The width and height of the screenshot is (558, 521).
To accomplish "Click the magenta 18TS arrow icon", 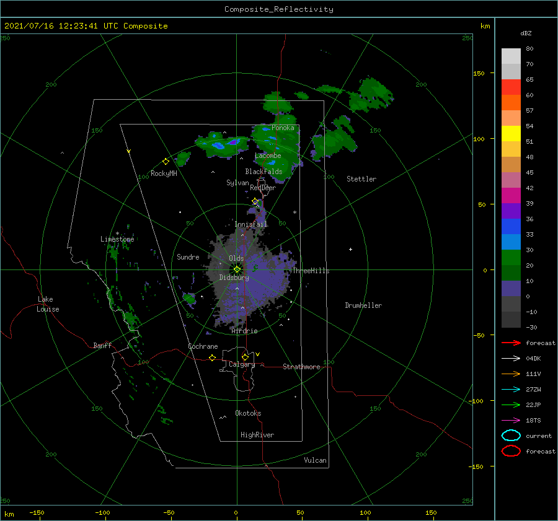I will pos(511,421).
